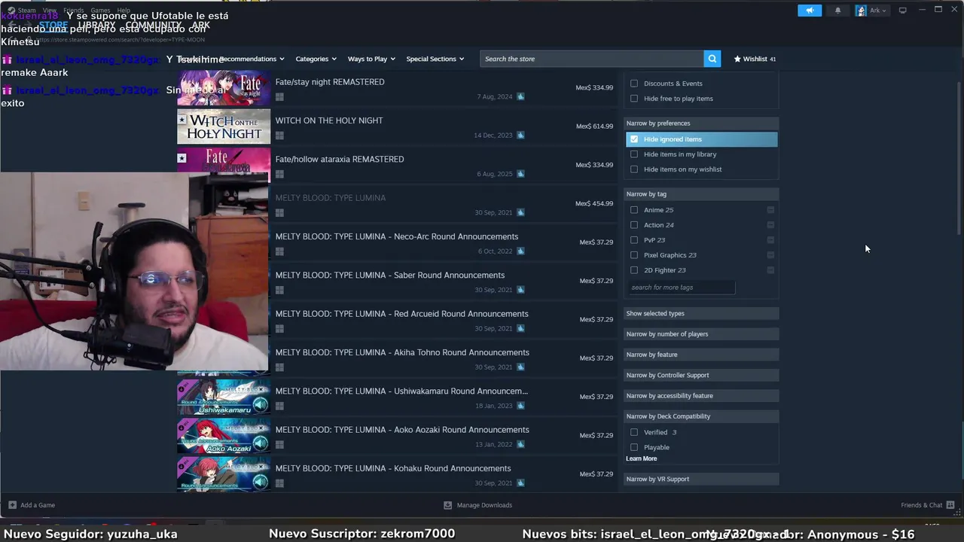Exclude the Pixel Graphics tag with minus icon
964x542 pixels.
[x=770, y=255]
